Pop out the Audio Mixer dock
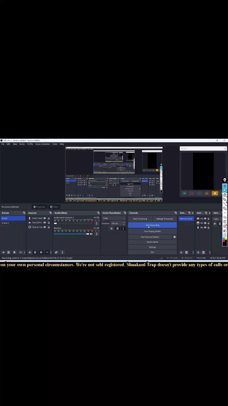 pyautogui.click(x=98, y=213)
